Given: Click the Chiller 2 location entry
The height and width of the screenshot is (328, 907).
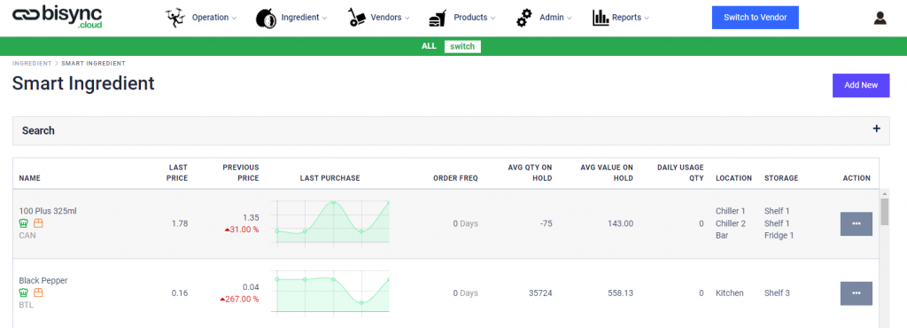Looking at the screenshot, I should tap(731, 223).
